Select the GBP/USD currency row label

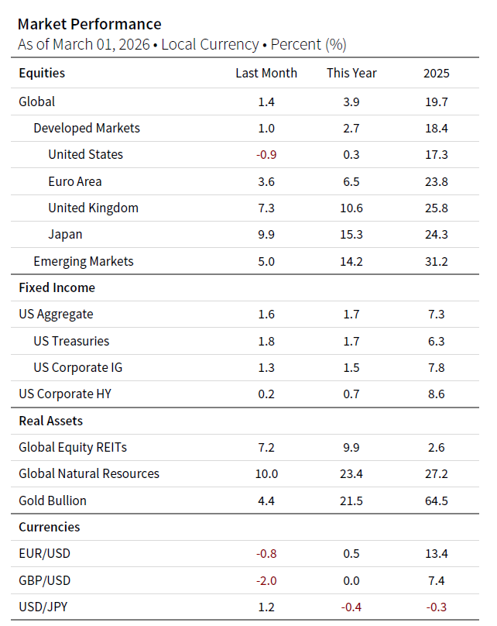pyautogui.click(x=45, y=580)
